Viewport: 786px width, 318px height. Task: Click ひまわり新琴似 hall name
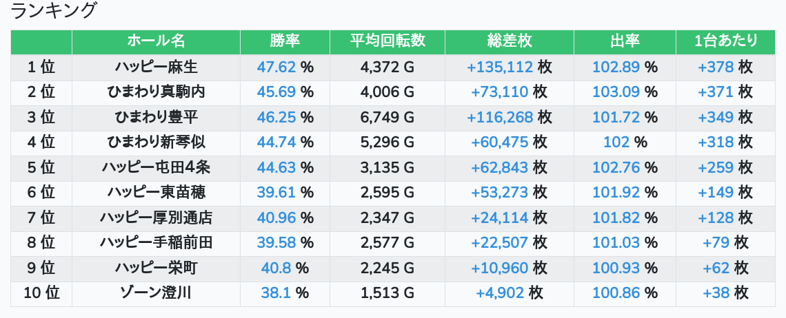[x=156, y=142]
